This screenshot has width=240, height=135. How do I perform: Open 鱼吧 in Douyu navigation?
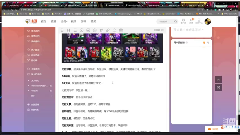coord(93,21)
